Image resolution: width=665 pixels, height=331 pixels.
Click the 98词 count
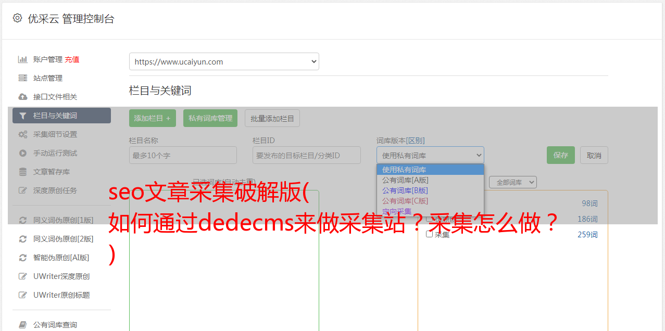pos(589,203)
